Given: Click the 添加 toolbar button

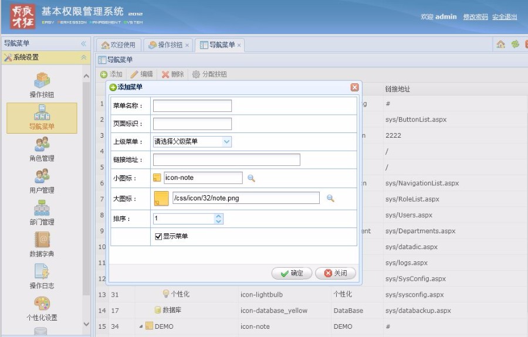Looking at the screenshot, I should click(111, 74).
